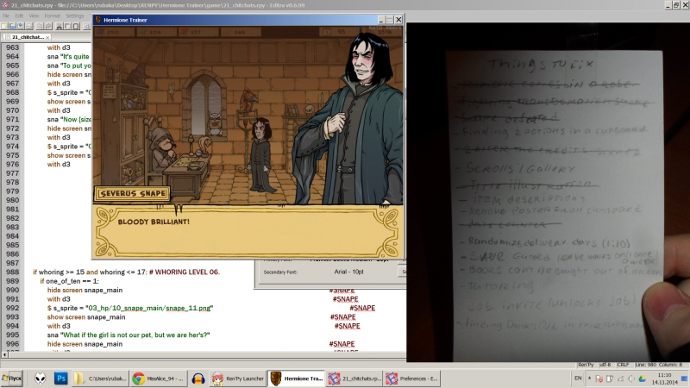Click the EN language indicator in tray
Viewport: 690px width, 388px height.
[x=578, y=379]
